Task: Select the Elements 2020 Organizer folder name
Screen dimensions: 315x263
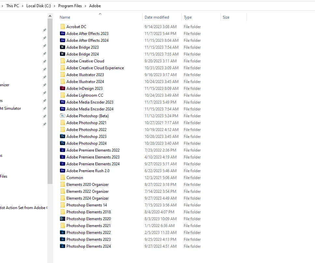Action: (87, 184)
